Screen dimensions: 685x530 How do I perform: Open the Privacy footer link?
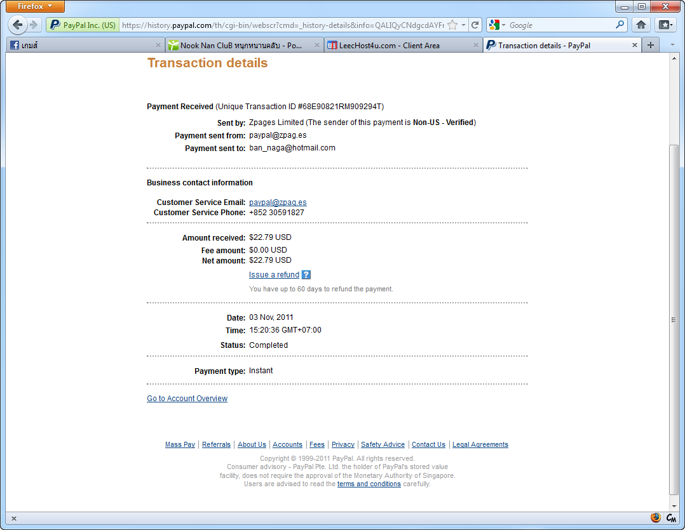[x=343, y=444]
